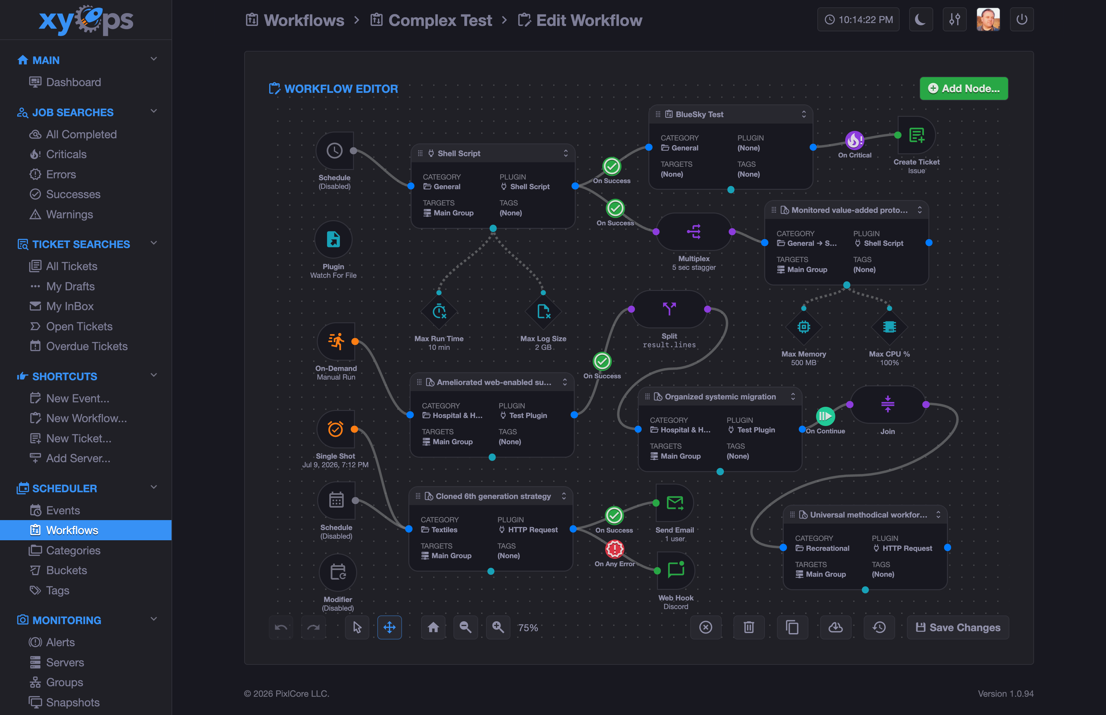Open My InBox tickets

pyautogui.click(x=86, y=306)
